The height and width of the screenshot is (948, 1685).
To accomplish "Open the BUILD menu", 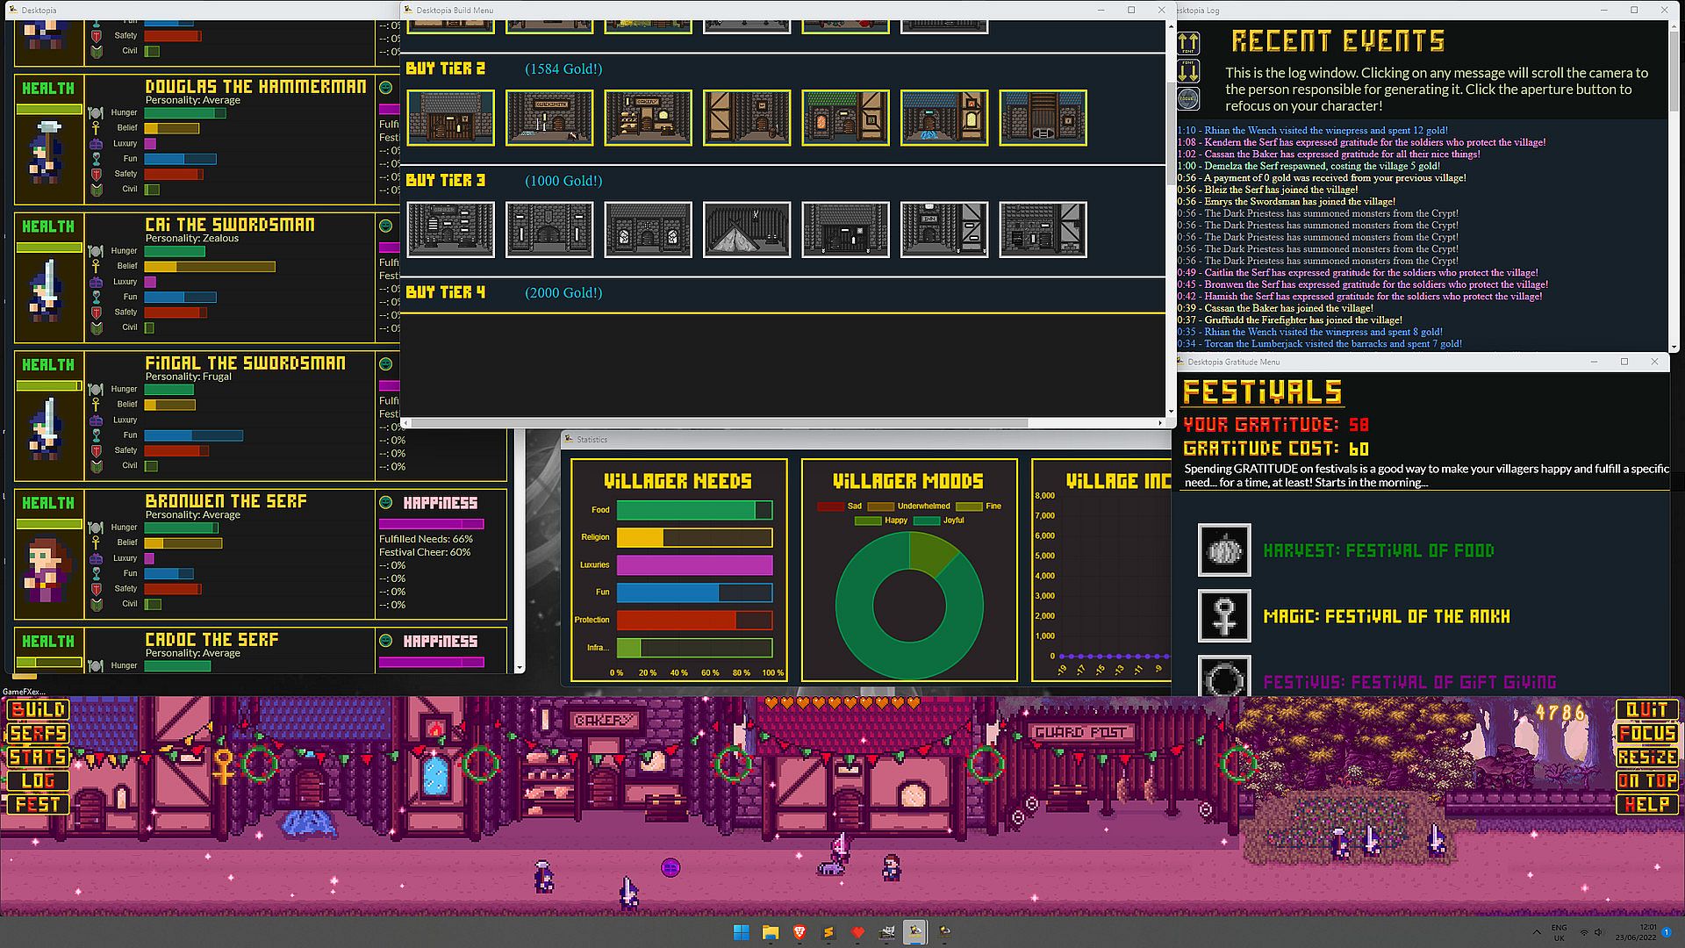I will tap(38, 709).
